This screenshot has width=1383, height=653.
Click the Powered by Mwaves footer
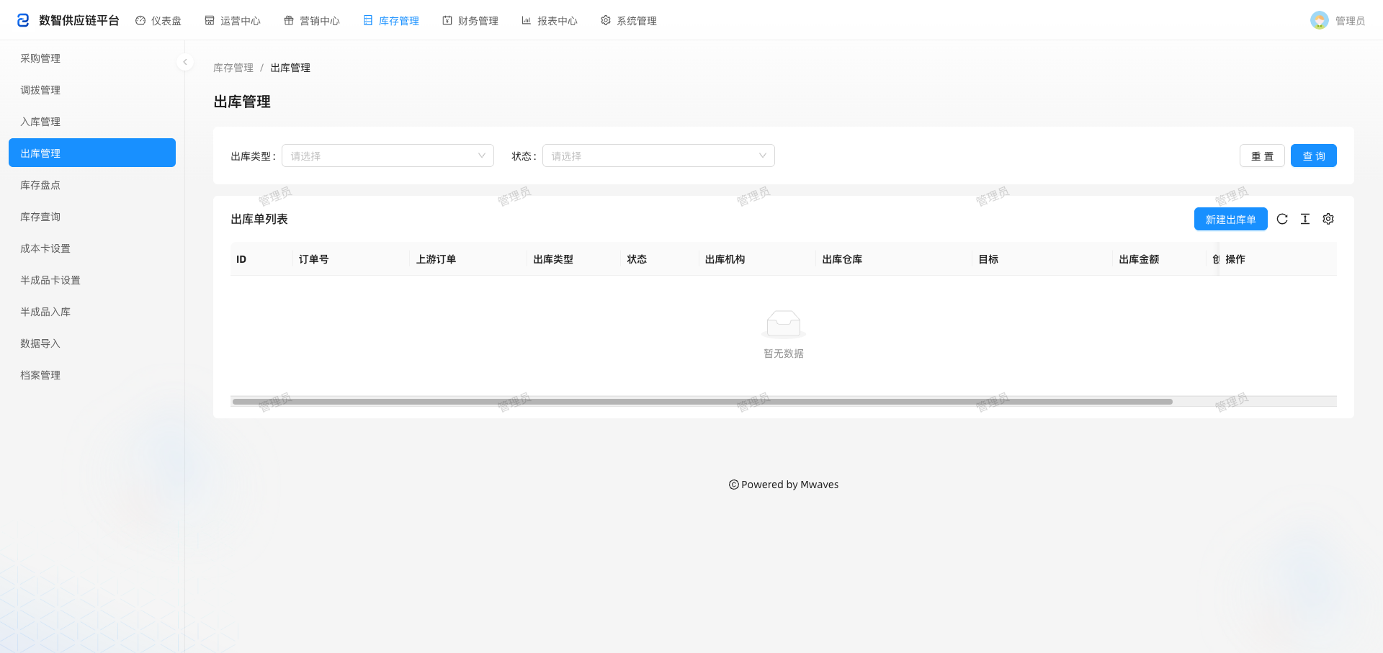tap(784, 485)
